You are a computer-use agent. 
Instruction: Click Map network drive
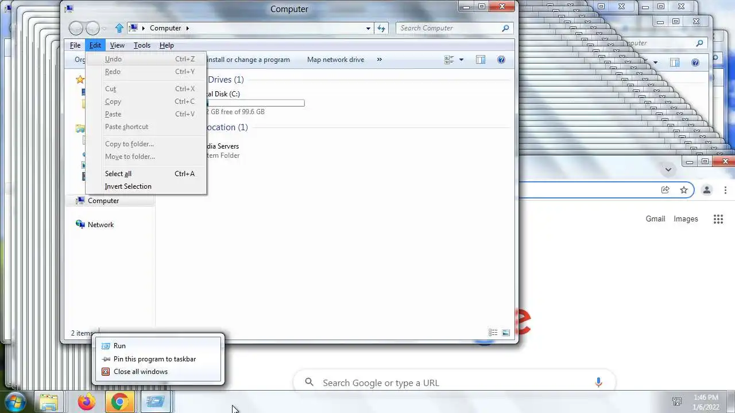click(x=335, y=60)
